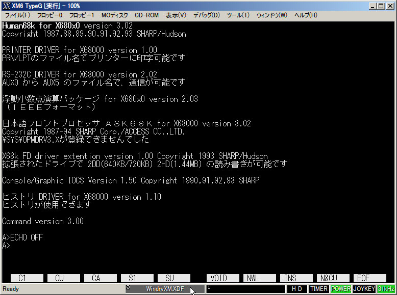Open the ツール(T) menu
397x295 pixels.
238,15
